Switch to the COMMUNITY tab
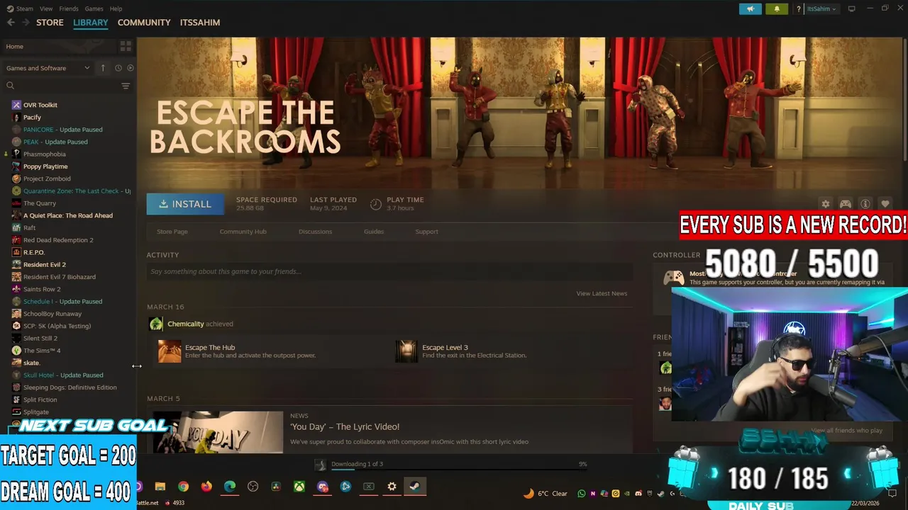Image resolution: width=908 pixels, height=510 pixels. click(x=144, y=23)
